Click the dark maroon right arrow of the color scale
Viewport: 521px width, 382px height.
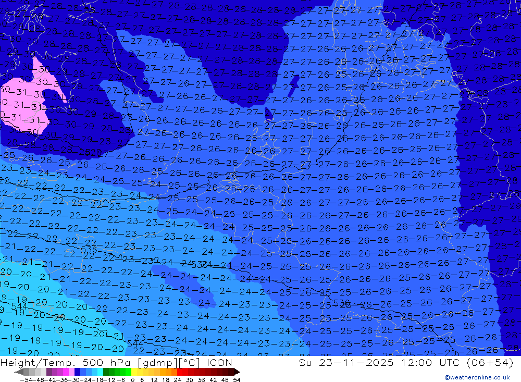click(237, 372)
